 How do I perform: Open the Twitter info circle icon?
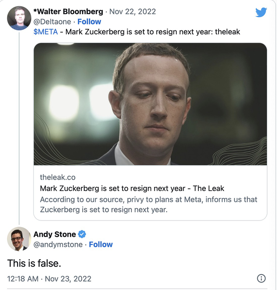(x=261, y=278)
